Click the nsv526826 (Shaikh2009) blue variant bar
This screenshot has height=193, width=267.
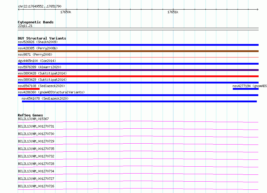(x=138, y=45)
